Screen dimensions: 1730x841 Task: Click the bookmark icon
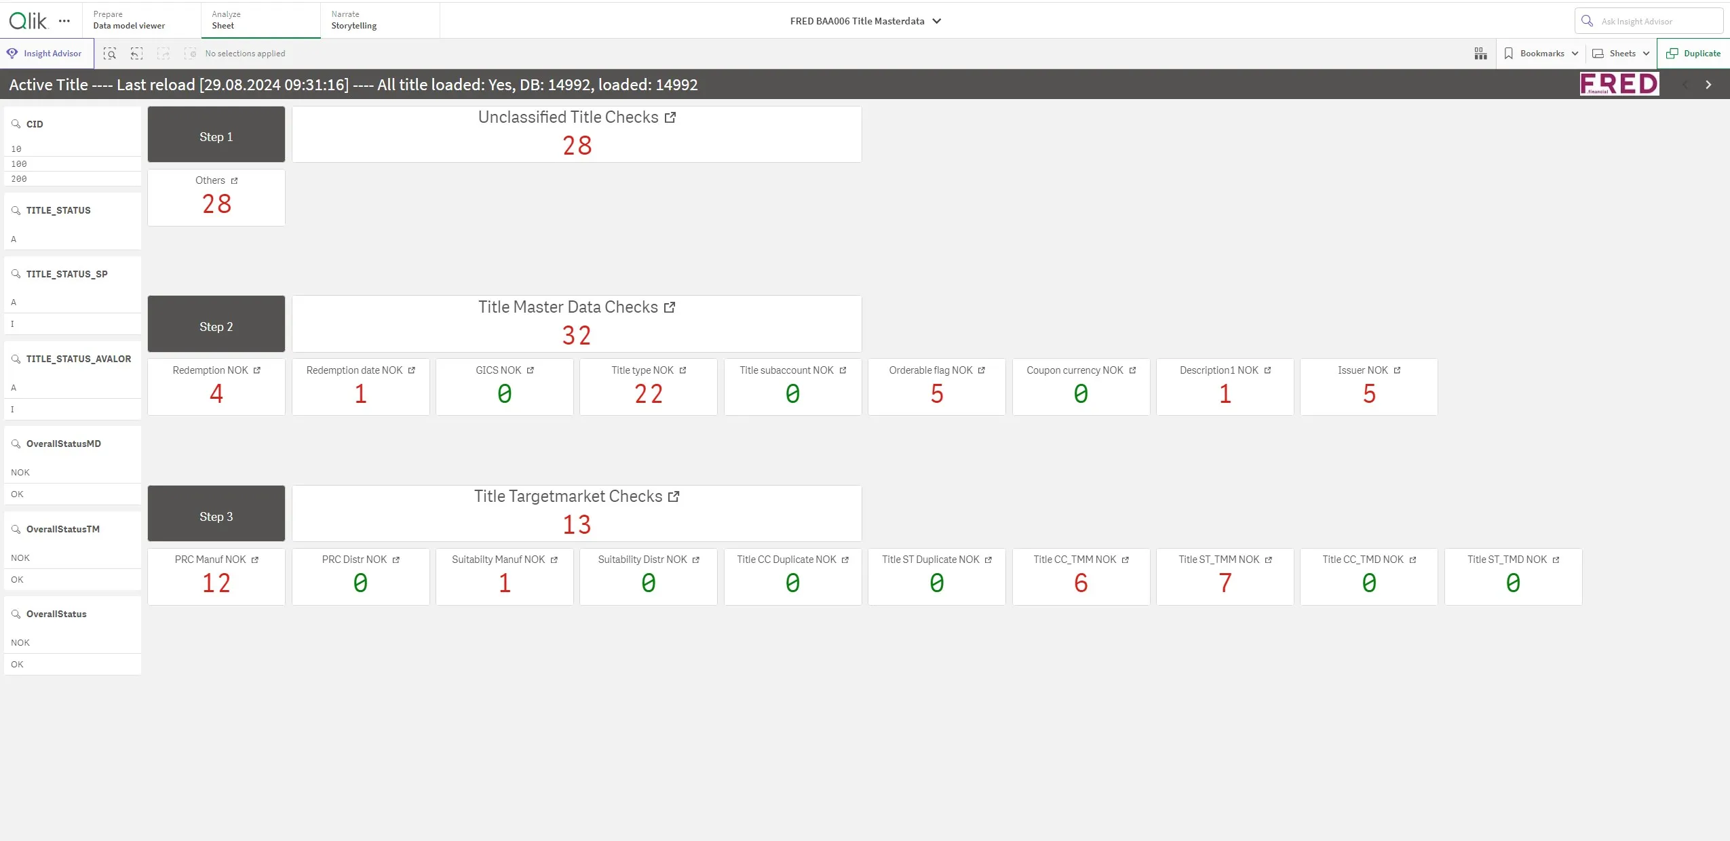coord(1509,54)
